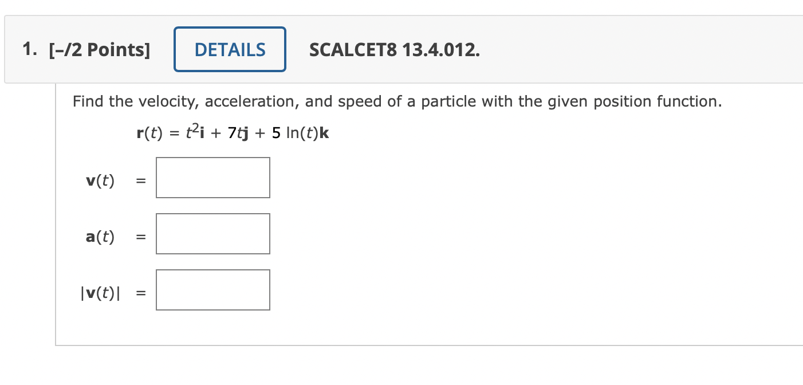Click the SCALCET8 13.4.012 textbook reference

(x=394, y=50)
